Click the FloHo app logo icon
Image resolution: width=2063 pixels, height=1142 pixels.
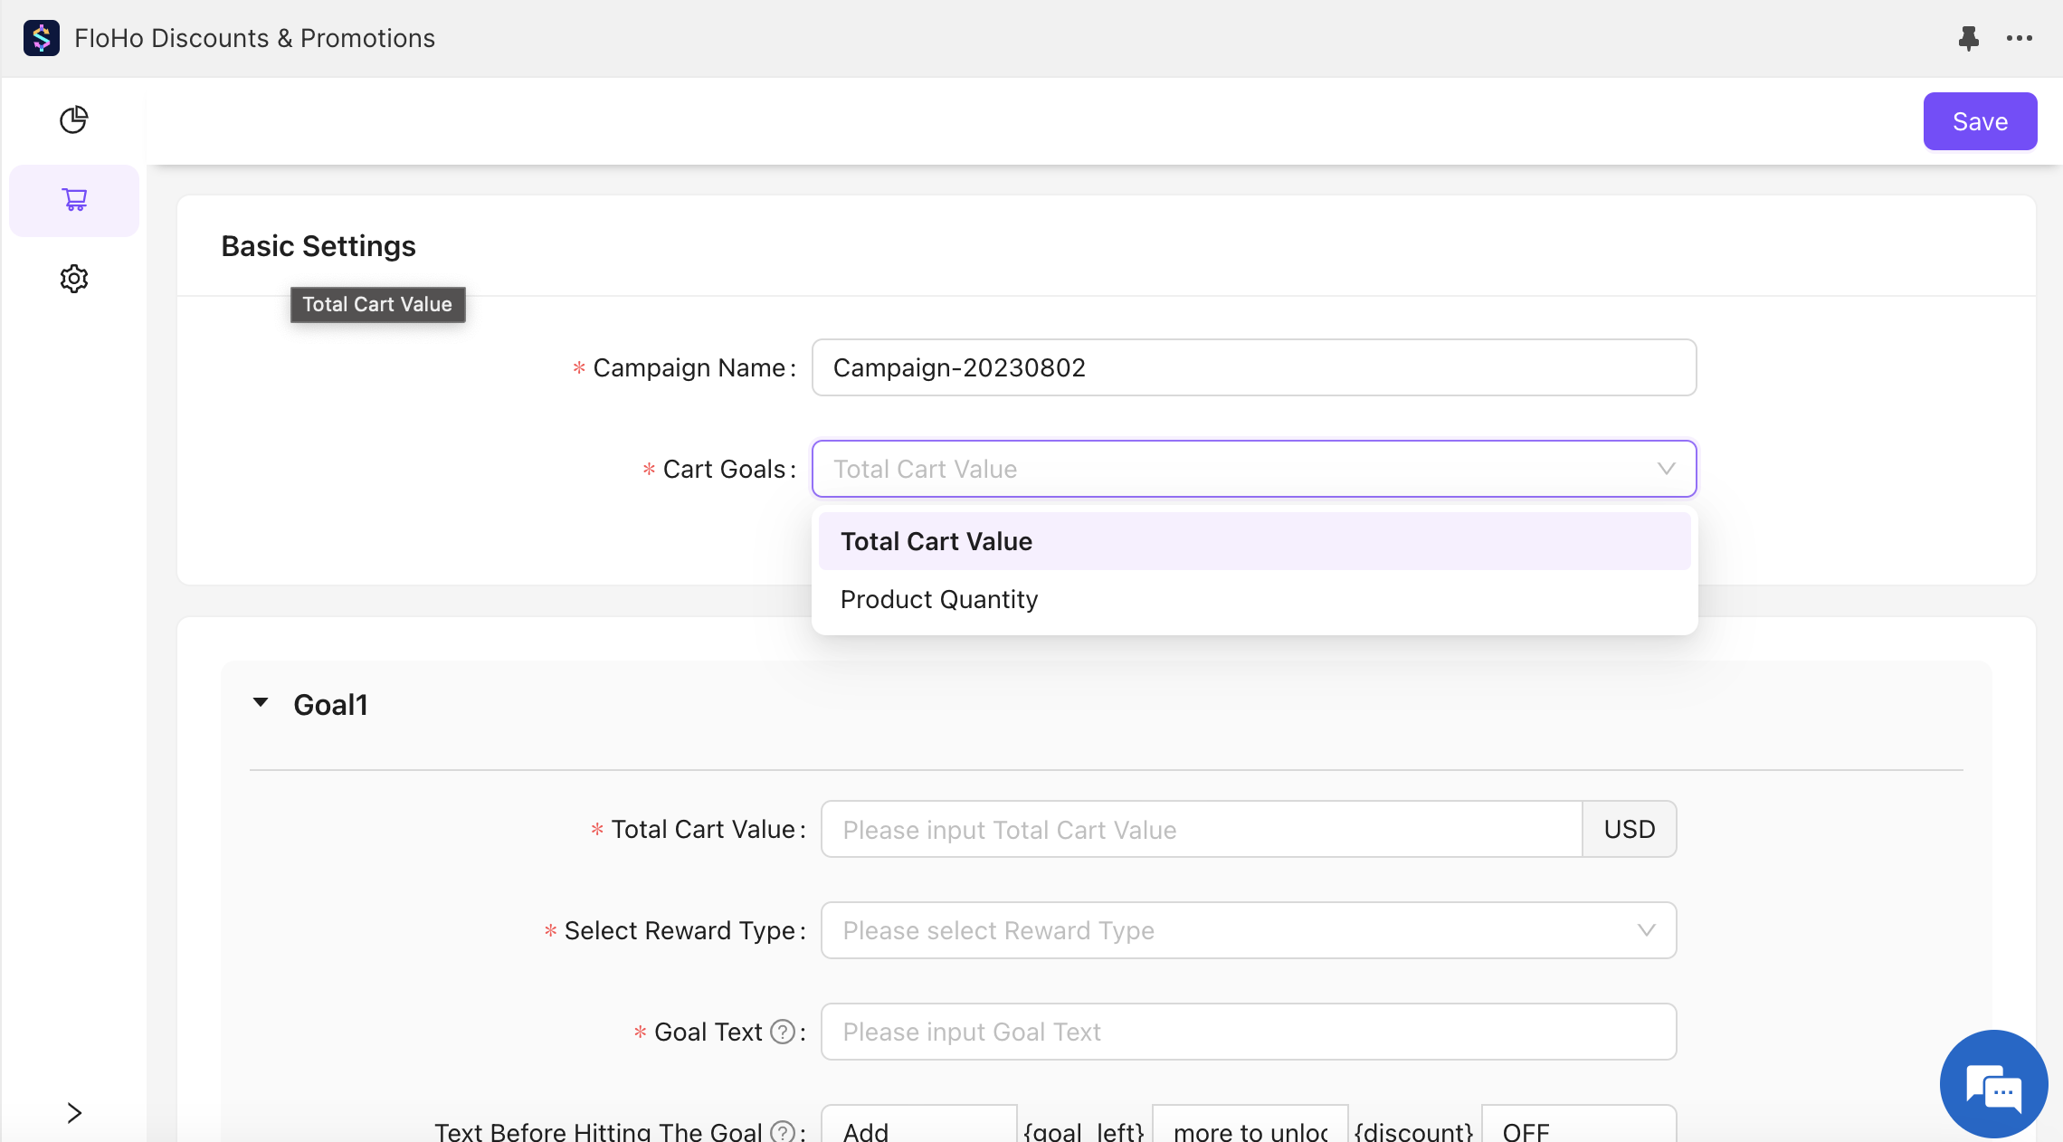(42, 38)
